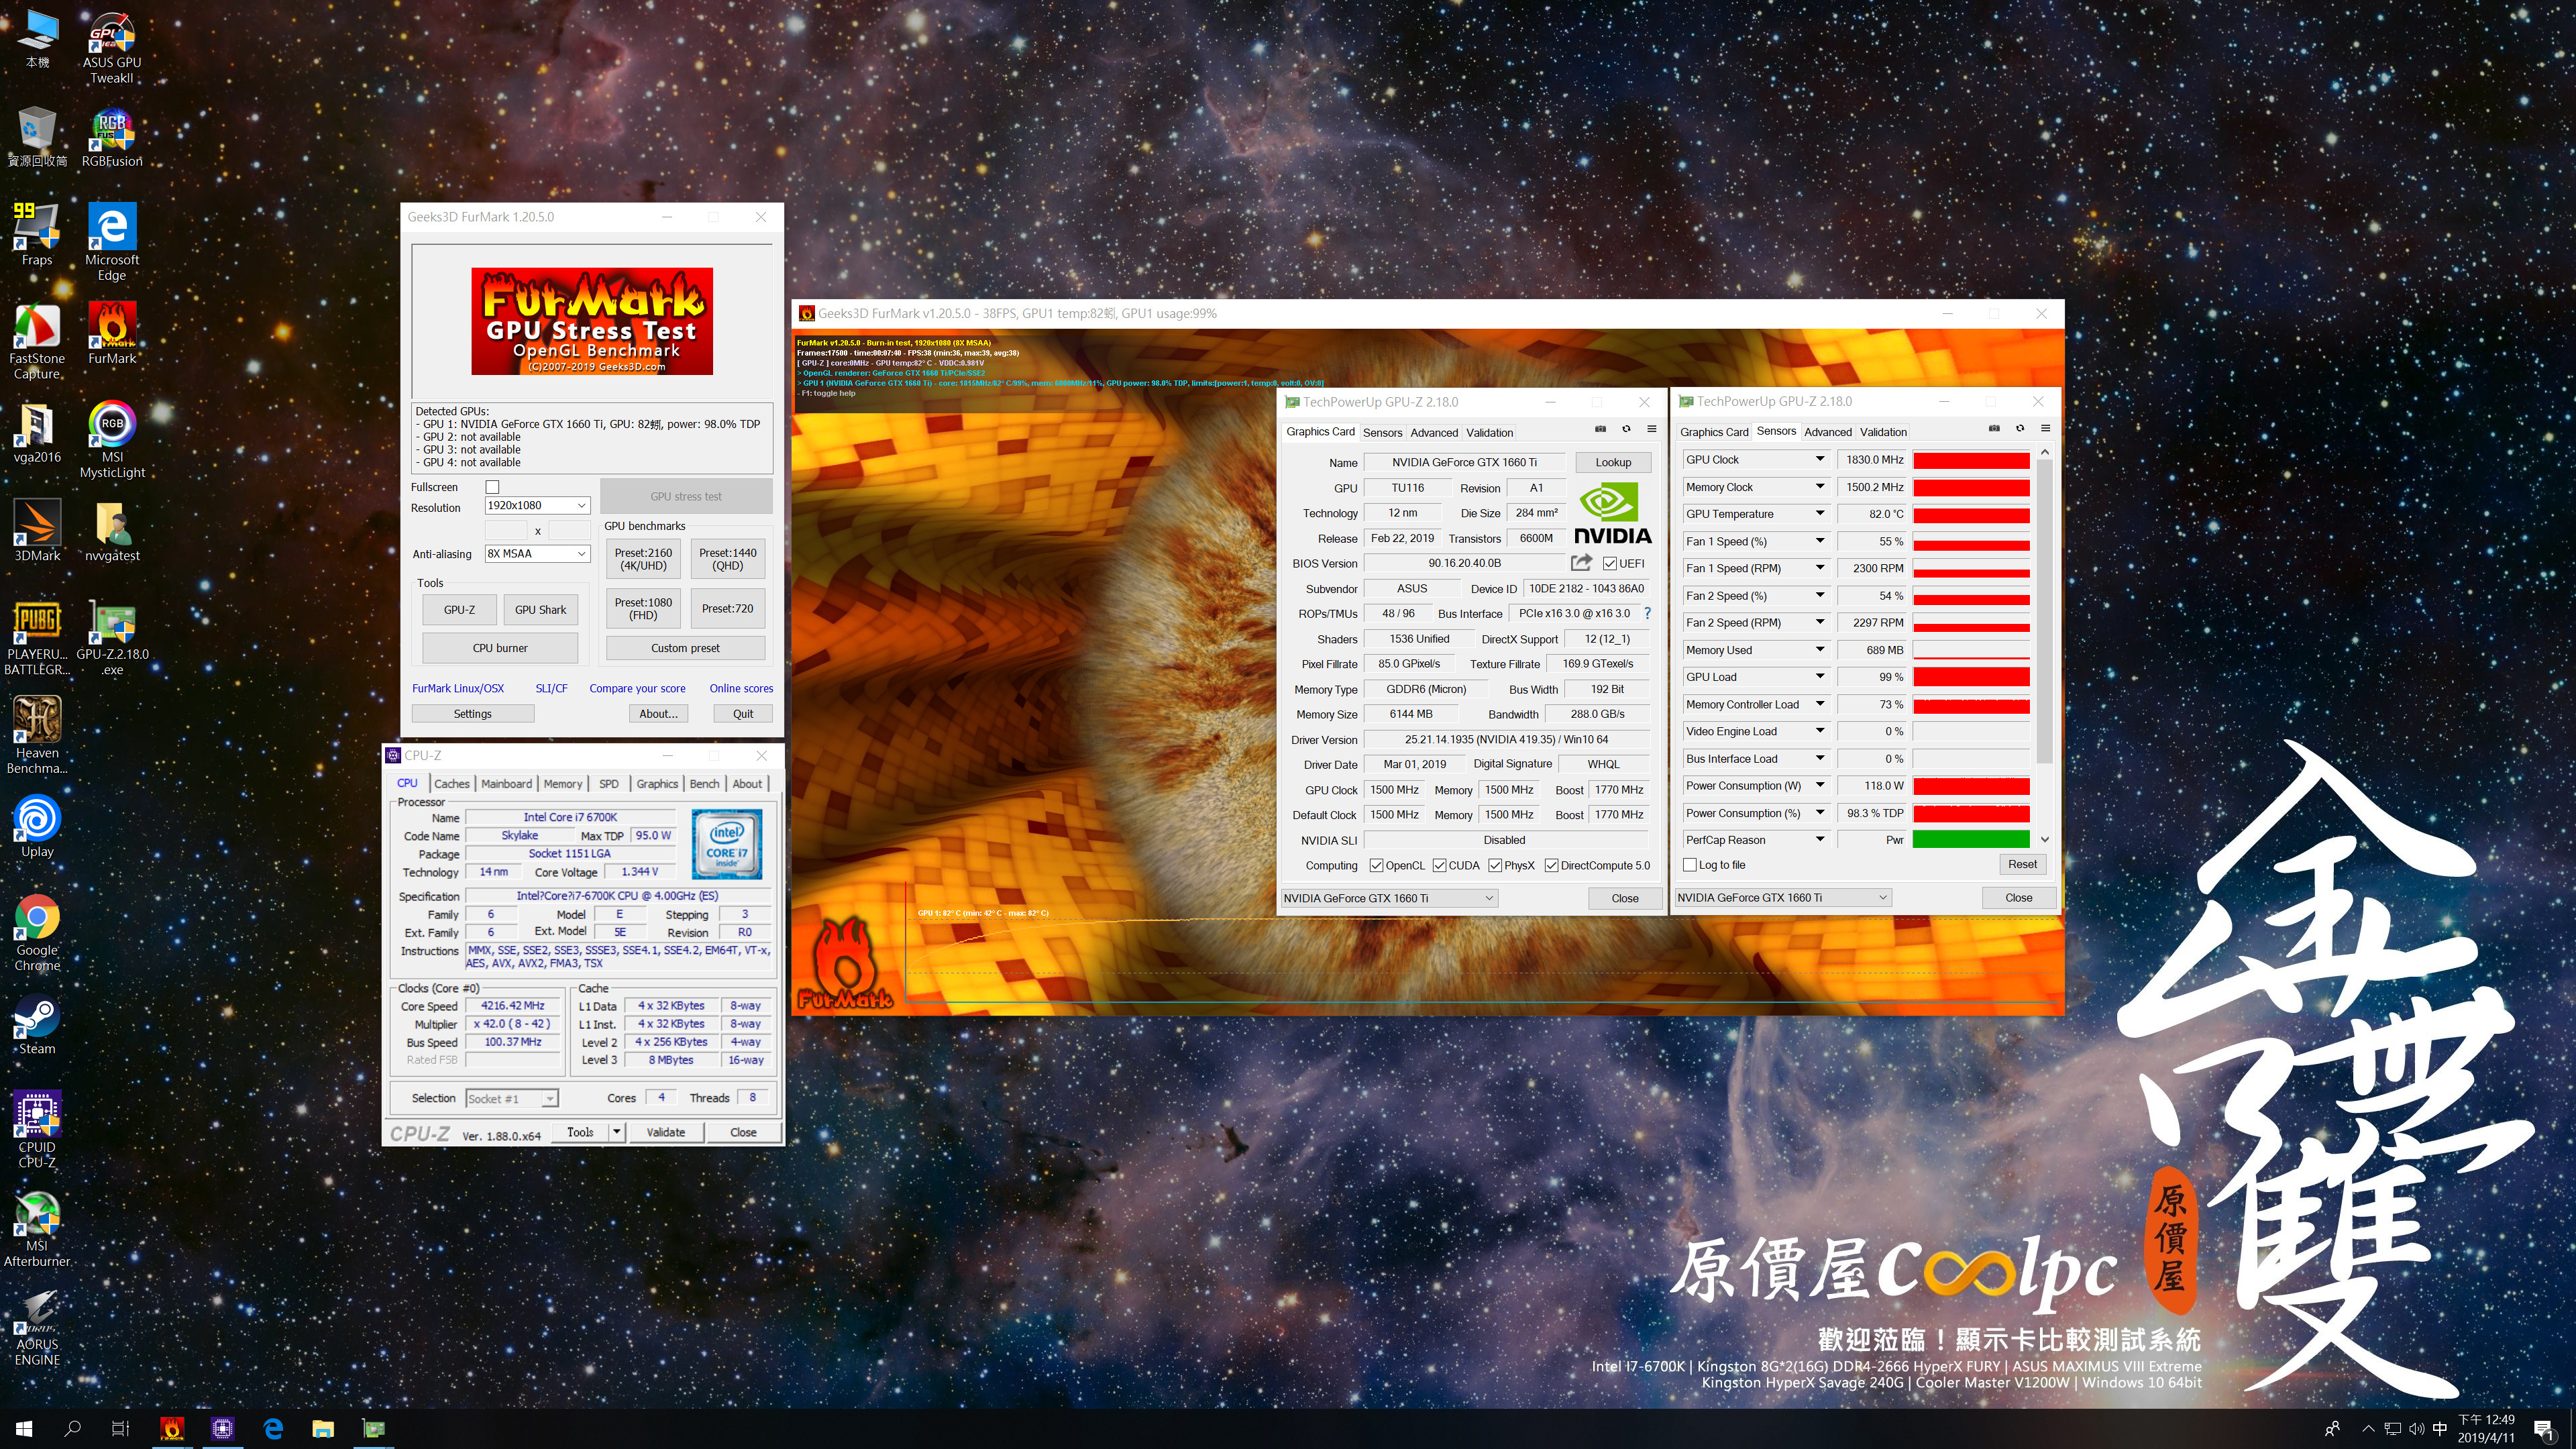This screenshot has height=1449, width=2576.
Task: Click BIOS export share icon in GPU-Z
Action: (x=1581, y=562)
